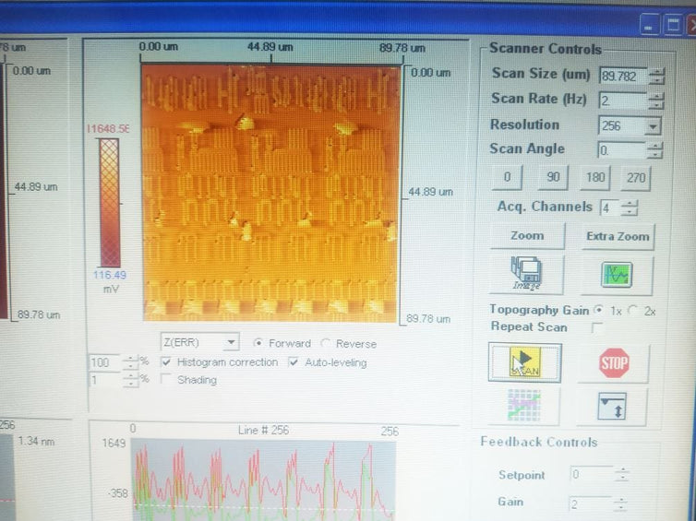Set Topography Gain to 2x

point(633,311)
